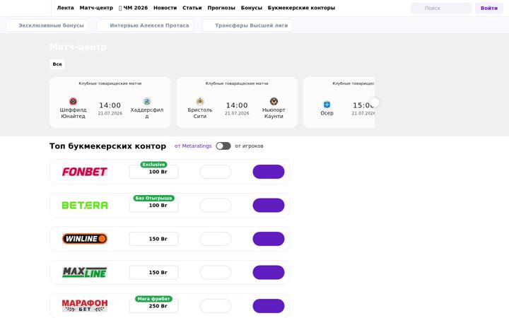Viewport: 509px width, 318px height.
Task: Click the purple button in Maxline row
Action: [x=269, y=273]
